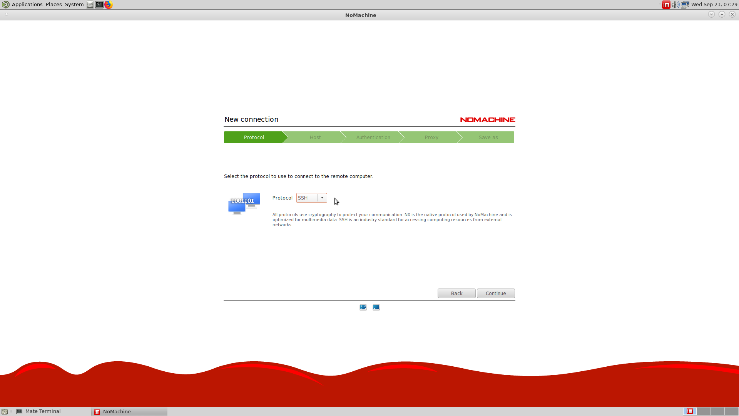
Task: Click the iconize window icon below the dialog
Action: pos(376,307)
